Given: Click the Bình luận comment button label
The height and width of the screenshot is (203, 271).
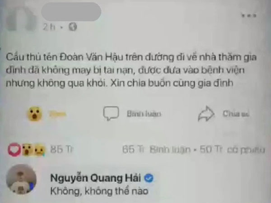Looking at the screenshot, I should (x=144, y=114).
